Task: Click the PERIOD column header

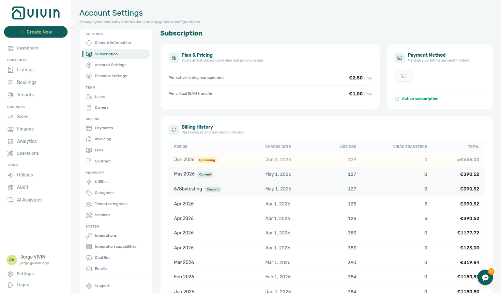Action: pos(181,147)
